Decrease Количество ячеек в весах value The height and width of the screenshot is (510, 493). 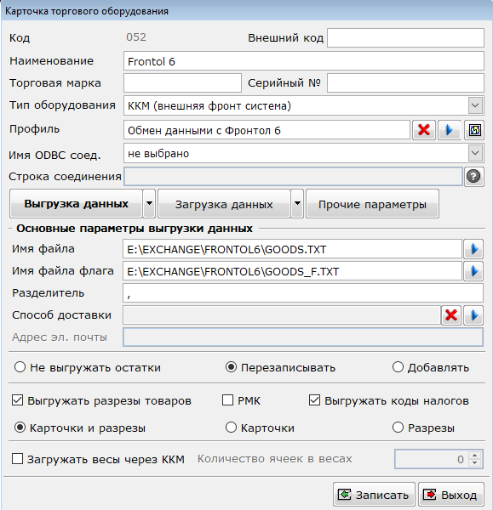pyautogui.click(x=475, y=462)
